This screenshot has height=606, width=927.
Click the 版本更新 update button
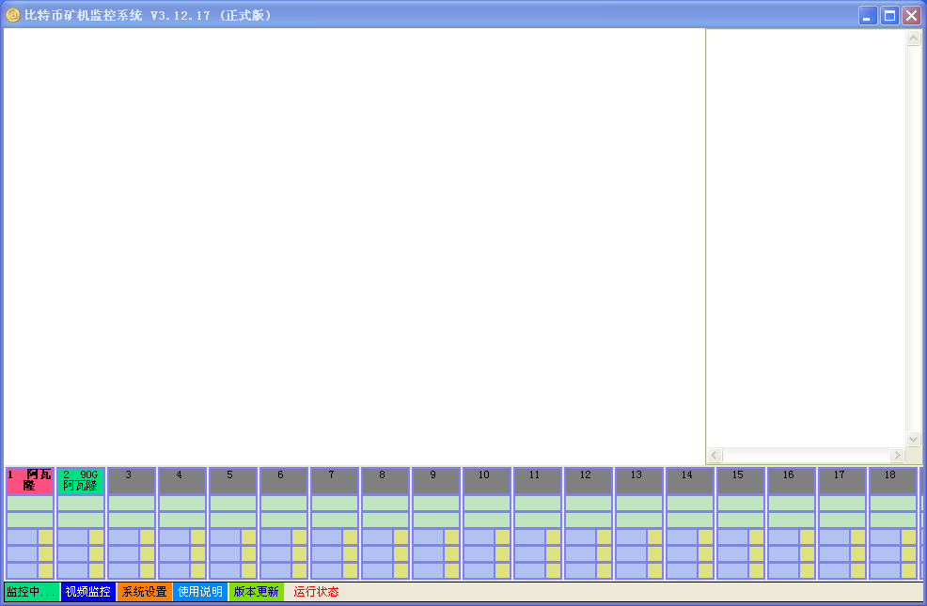tap(256, 591)
